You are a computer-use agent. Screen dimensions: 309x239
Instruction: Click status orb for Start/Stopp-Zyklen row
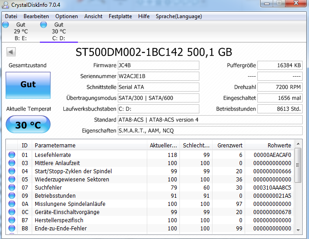point(12,171)
